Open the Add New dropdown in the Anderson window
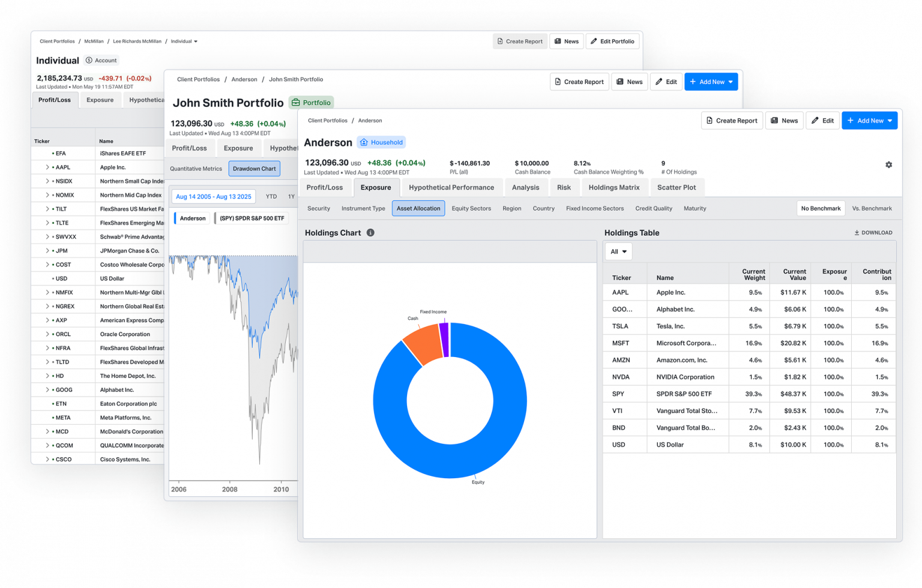 pyautogui.click(x=869, y=121)
